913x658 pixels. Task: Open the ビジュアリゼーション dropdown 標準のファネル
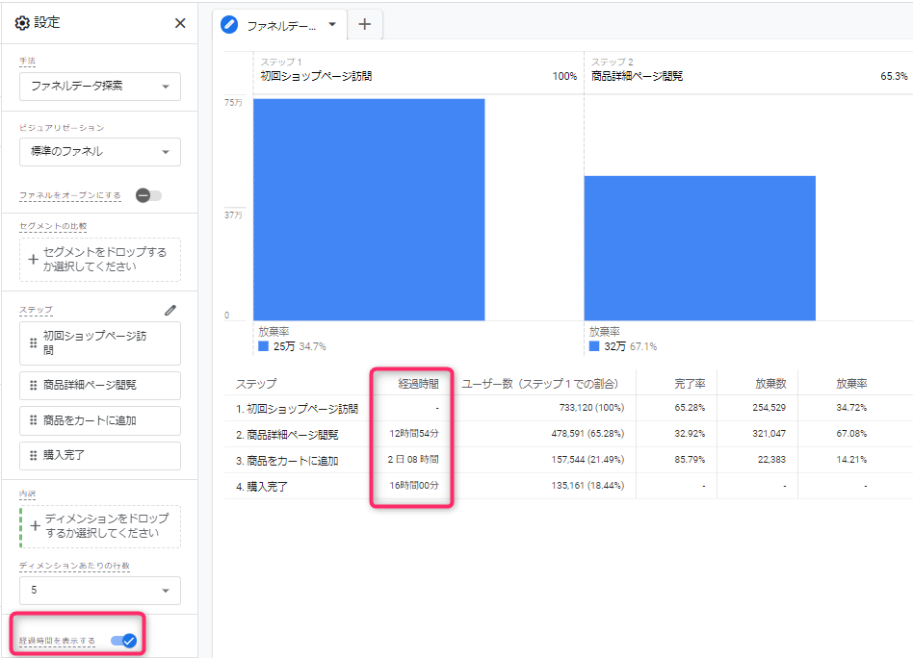tap(100, 151)
